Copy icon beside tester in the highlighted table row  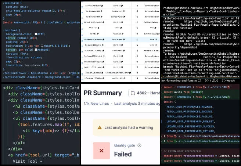[156, 40]
